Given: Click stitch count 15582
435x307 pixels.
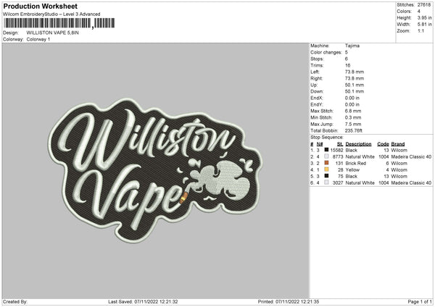Looking at the screenshot, I should 337,150.
